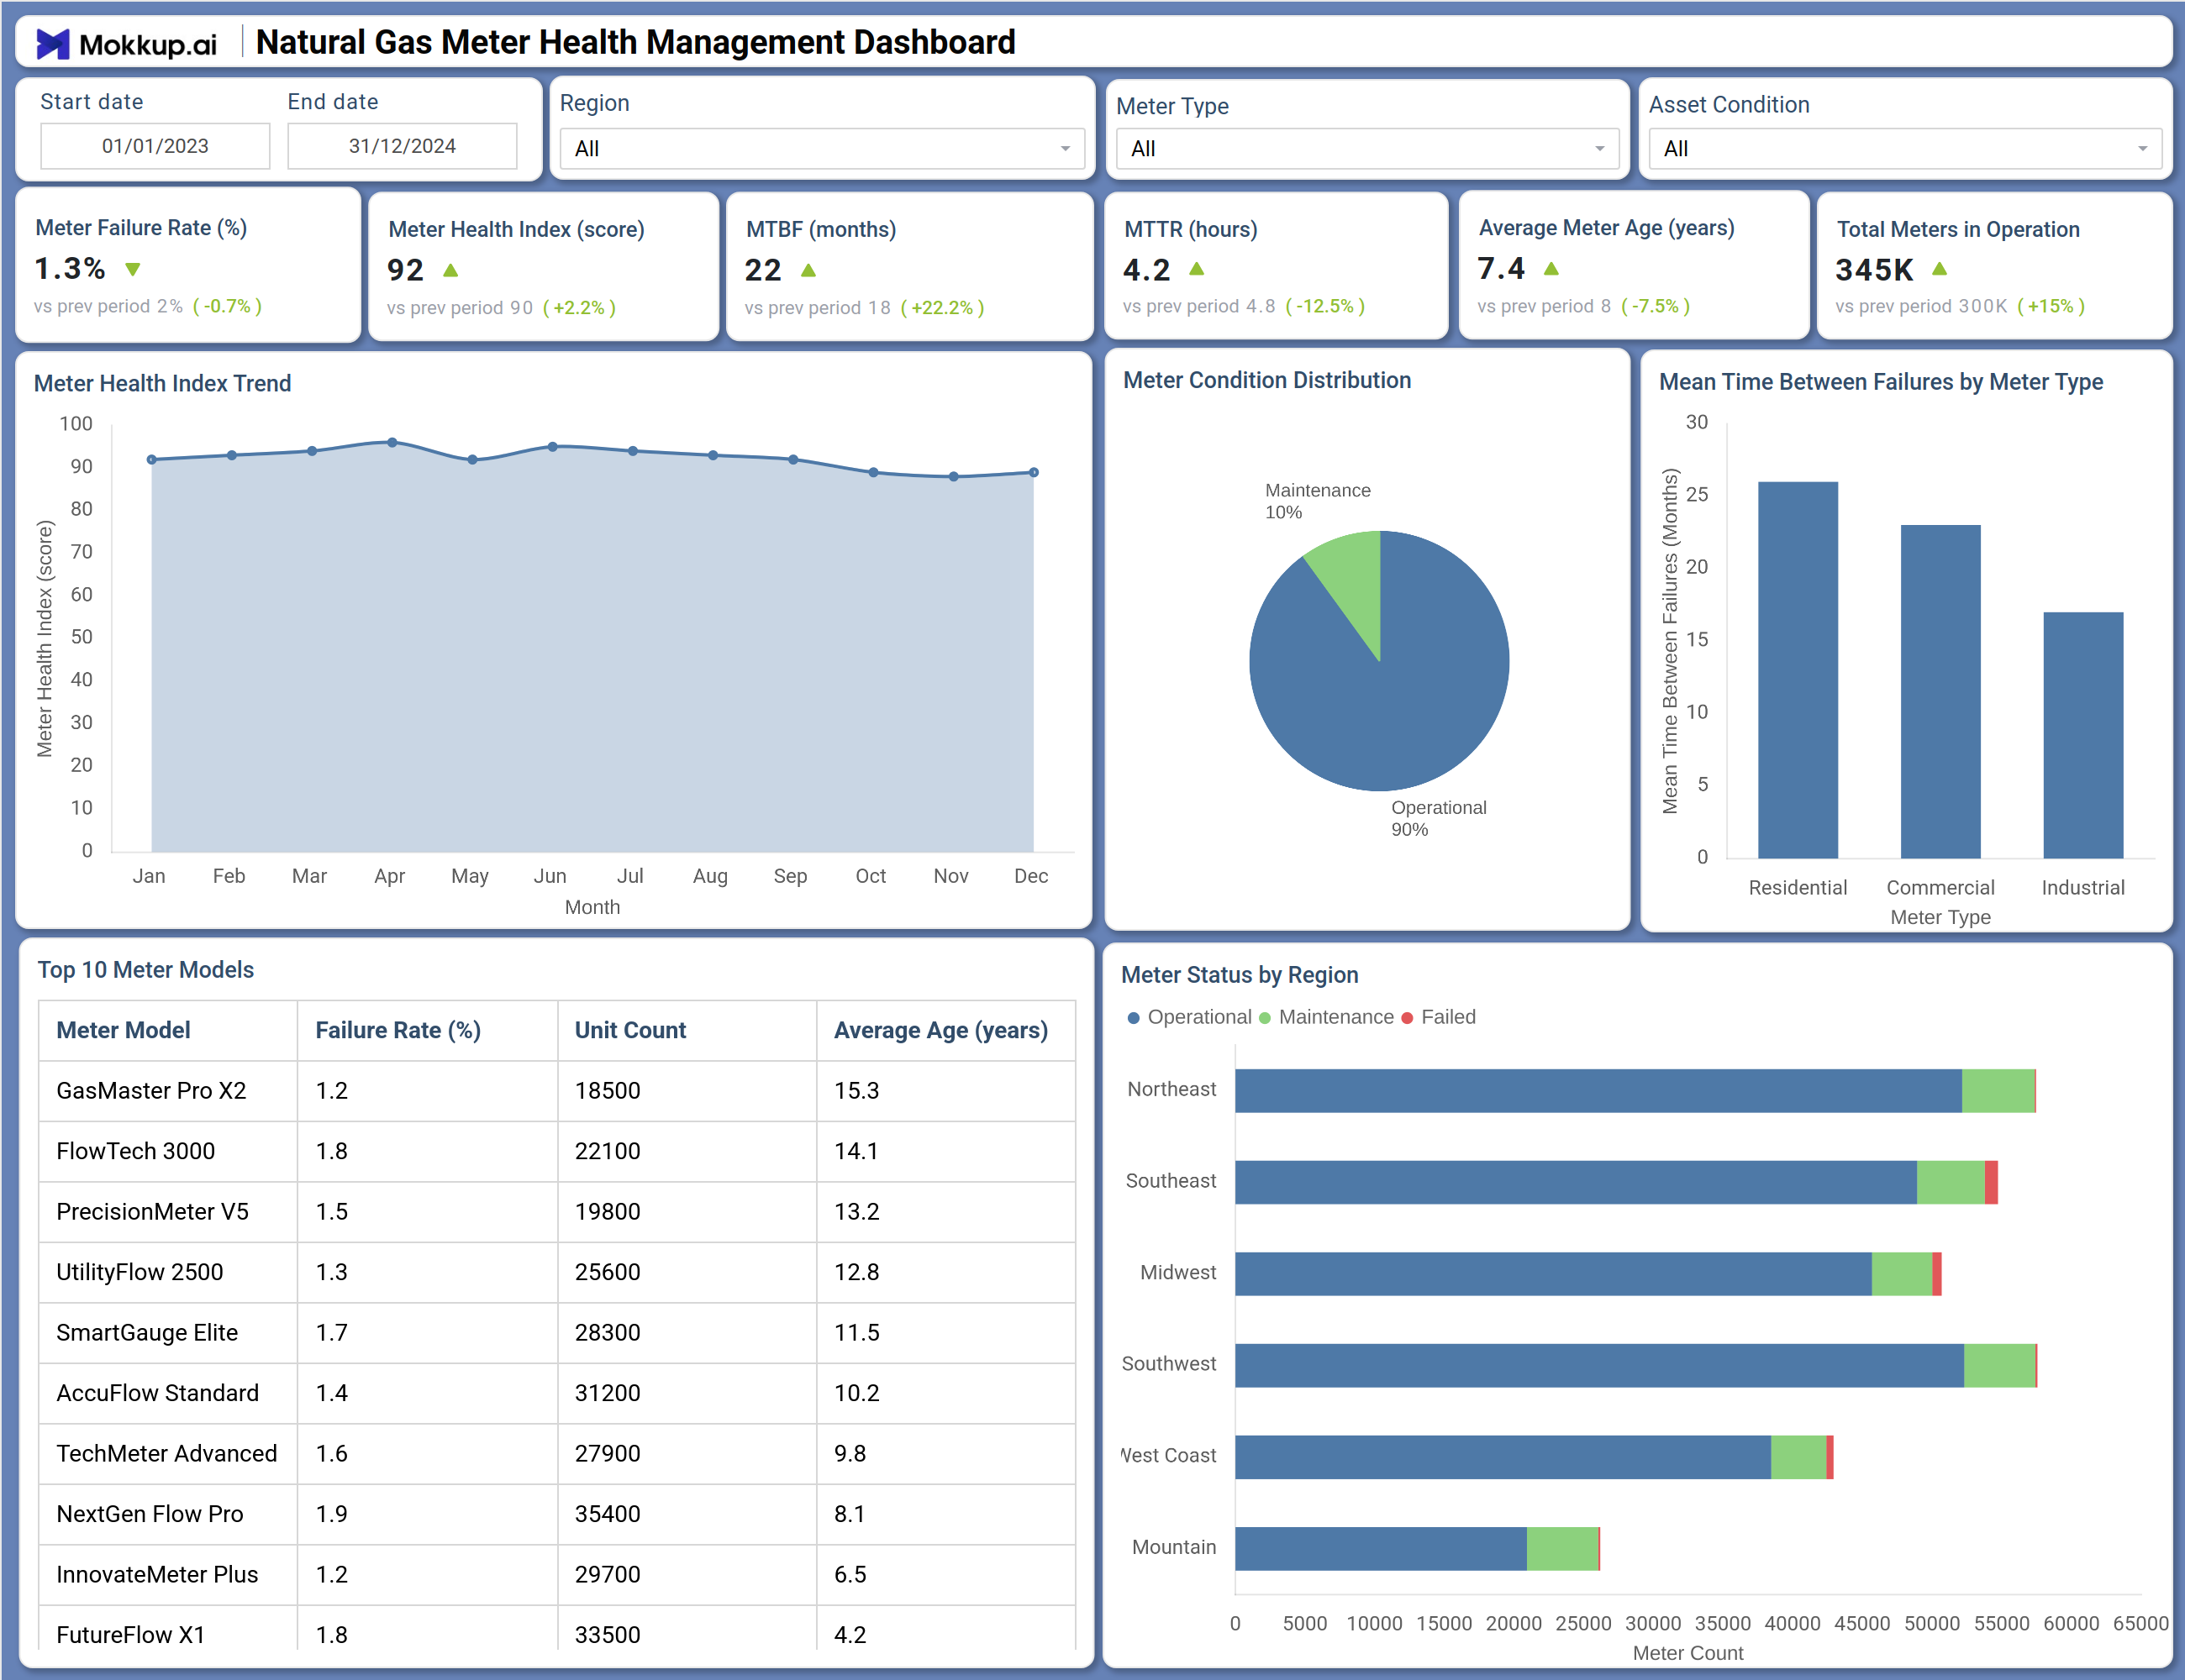Click the Start date field 01/01/2023

coord(155,146)
